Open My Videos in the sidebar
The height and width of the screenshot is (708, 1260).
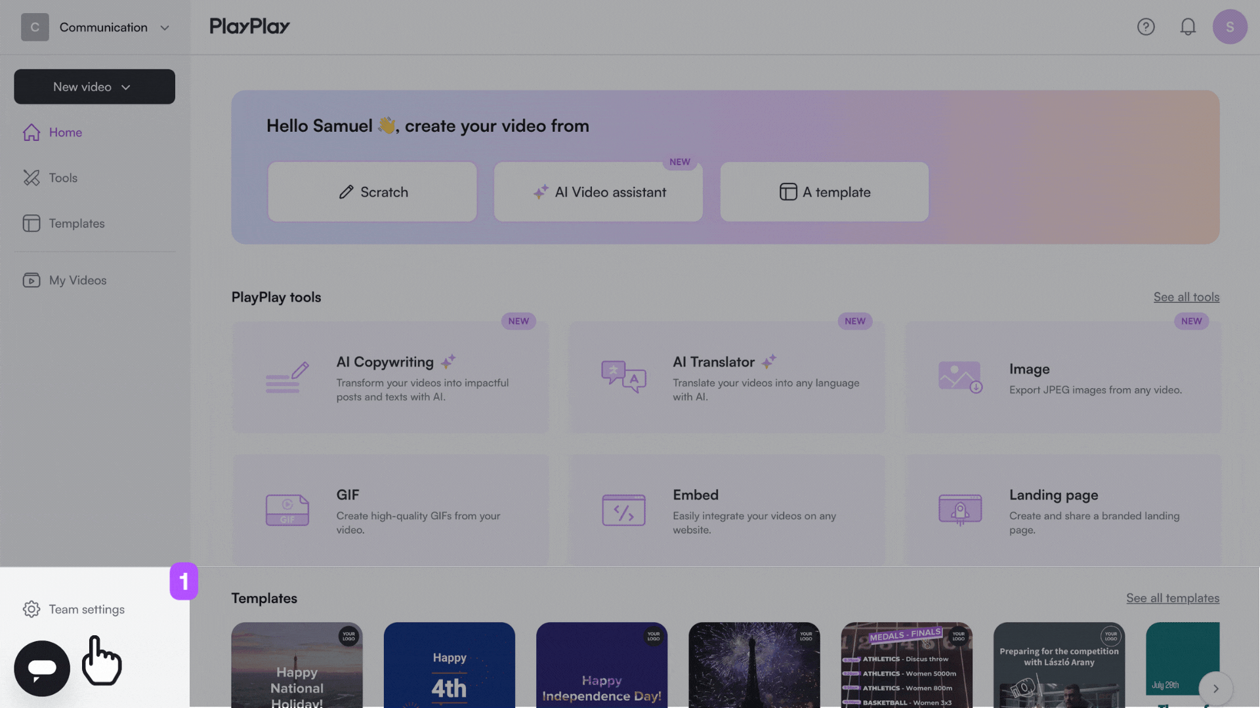(77, 281)
